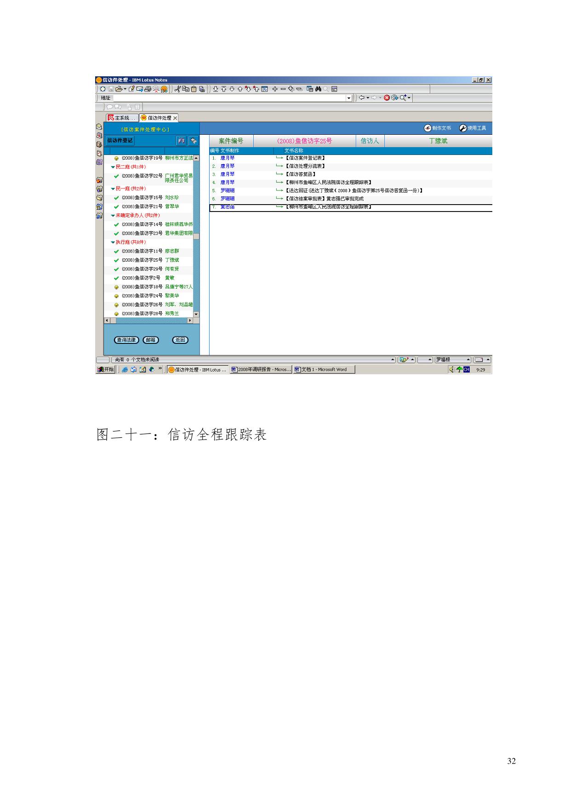Screen dimensions: 570x806
Task: Click the case list vertical scrollbar up arrow
Action: [x=196, y=158]
